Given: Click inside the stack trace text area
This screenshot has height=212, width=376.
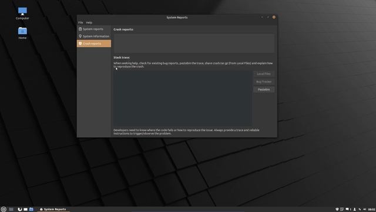Looking at the screenshot, I should coord(183,98).
